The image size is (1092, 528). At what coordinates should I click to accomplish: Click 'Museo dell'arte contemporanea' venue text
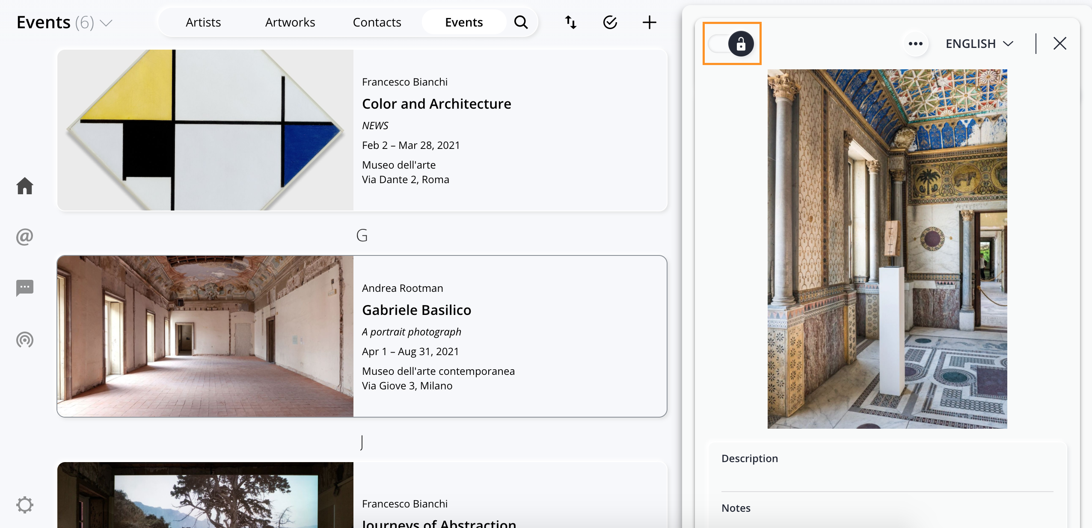438,371
